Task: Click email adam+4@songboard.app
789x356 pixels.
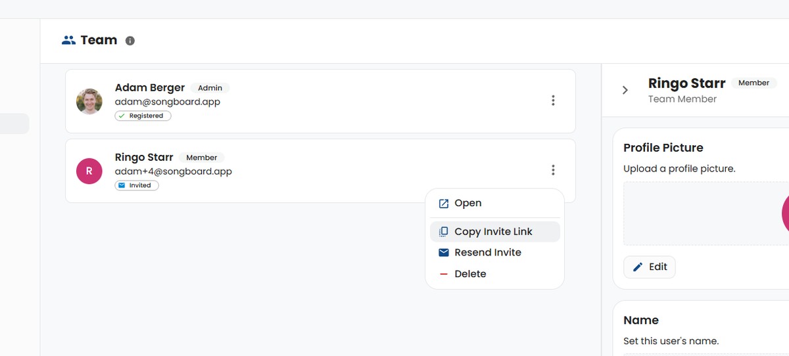Action: tap(174, 171)
